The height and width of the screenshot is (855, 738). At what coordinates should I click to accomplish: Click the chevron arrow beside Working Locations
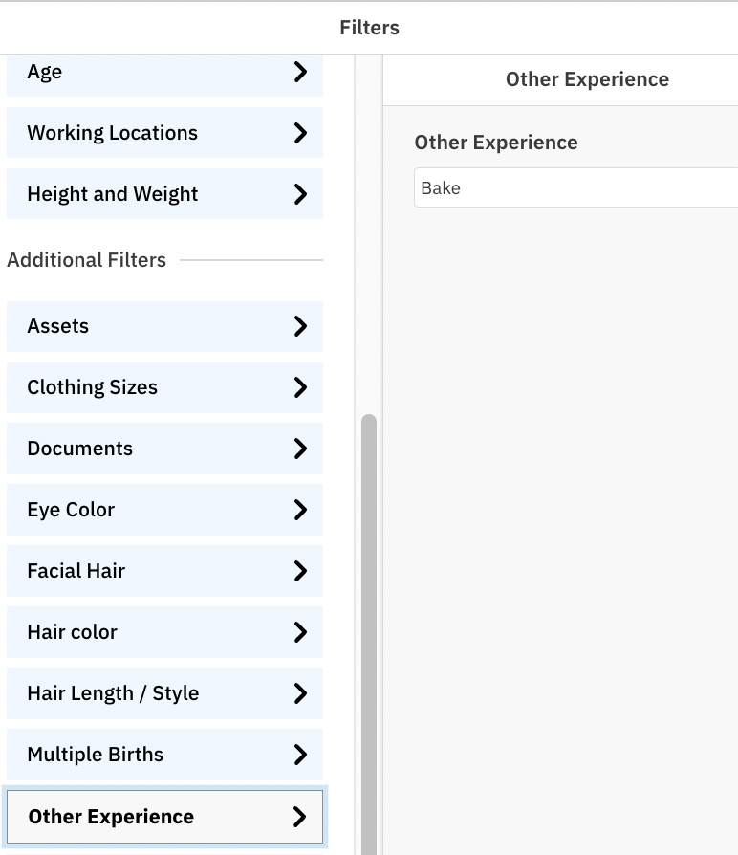tap(300, 133)
